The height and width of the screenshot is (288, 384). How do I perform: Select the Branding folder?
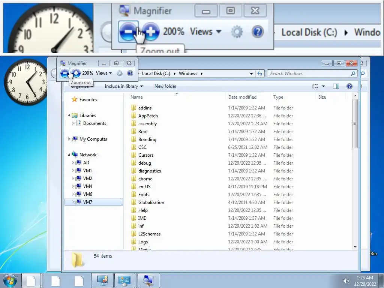147,139
